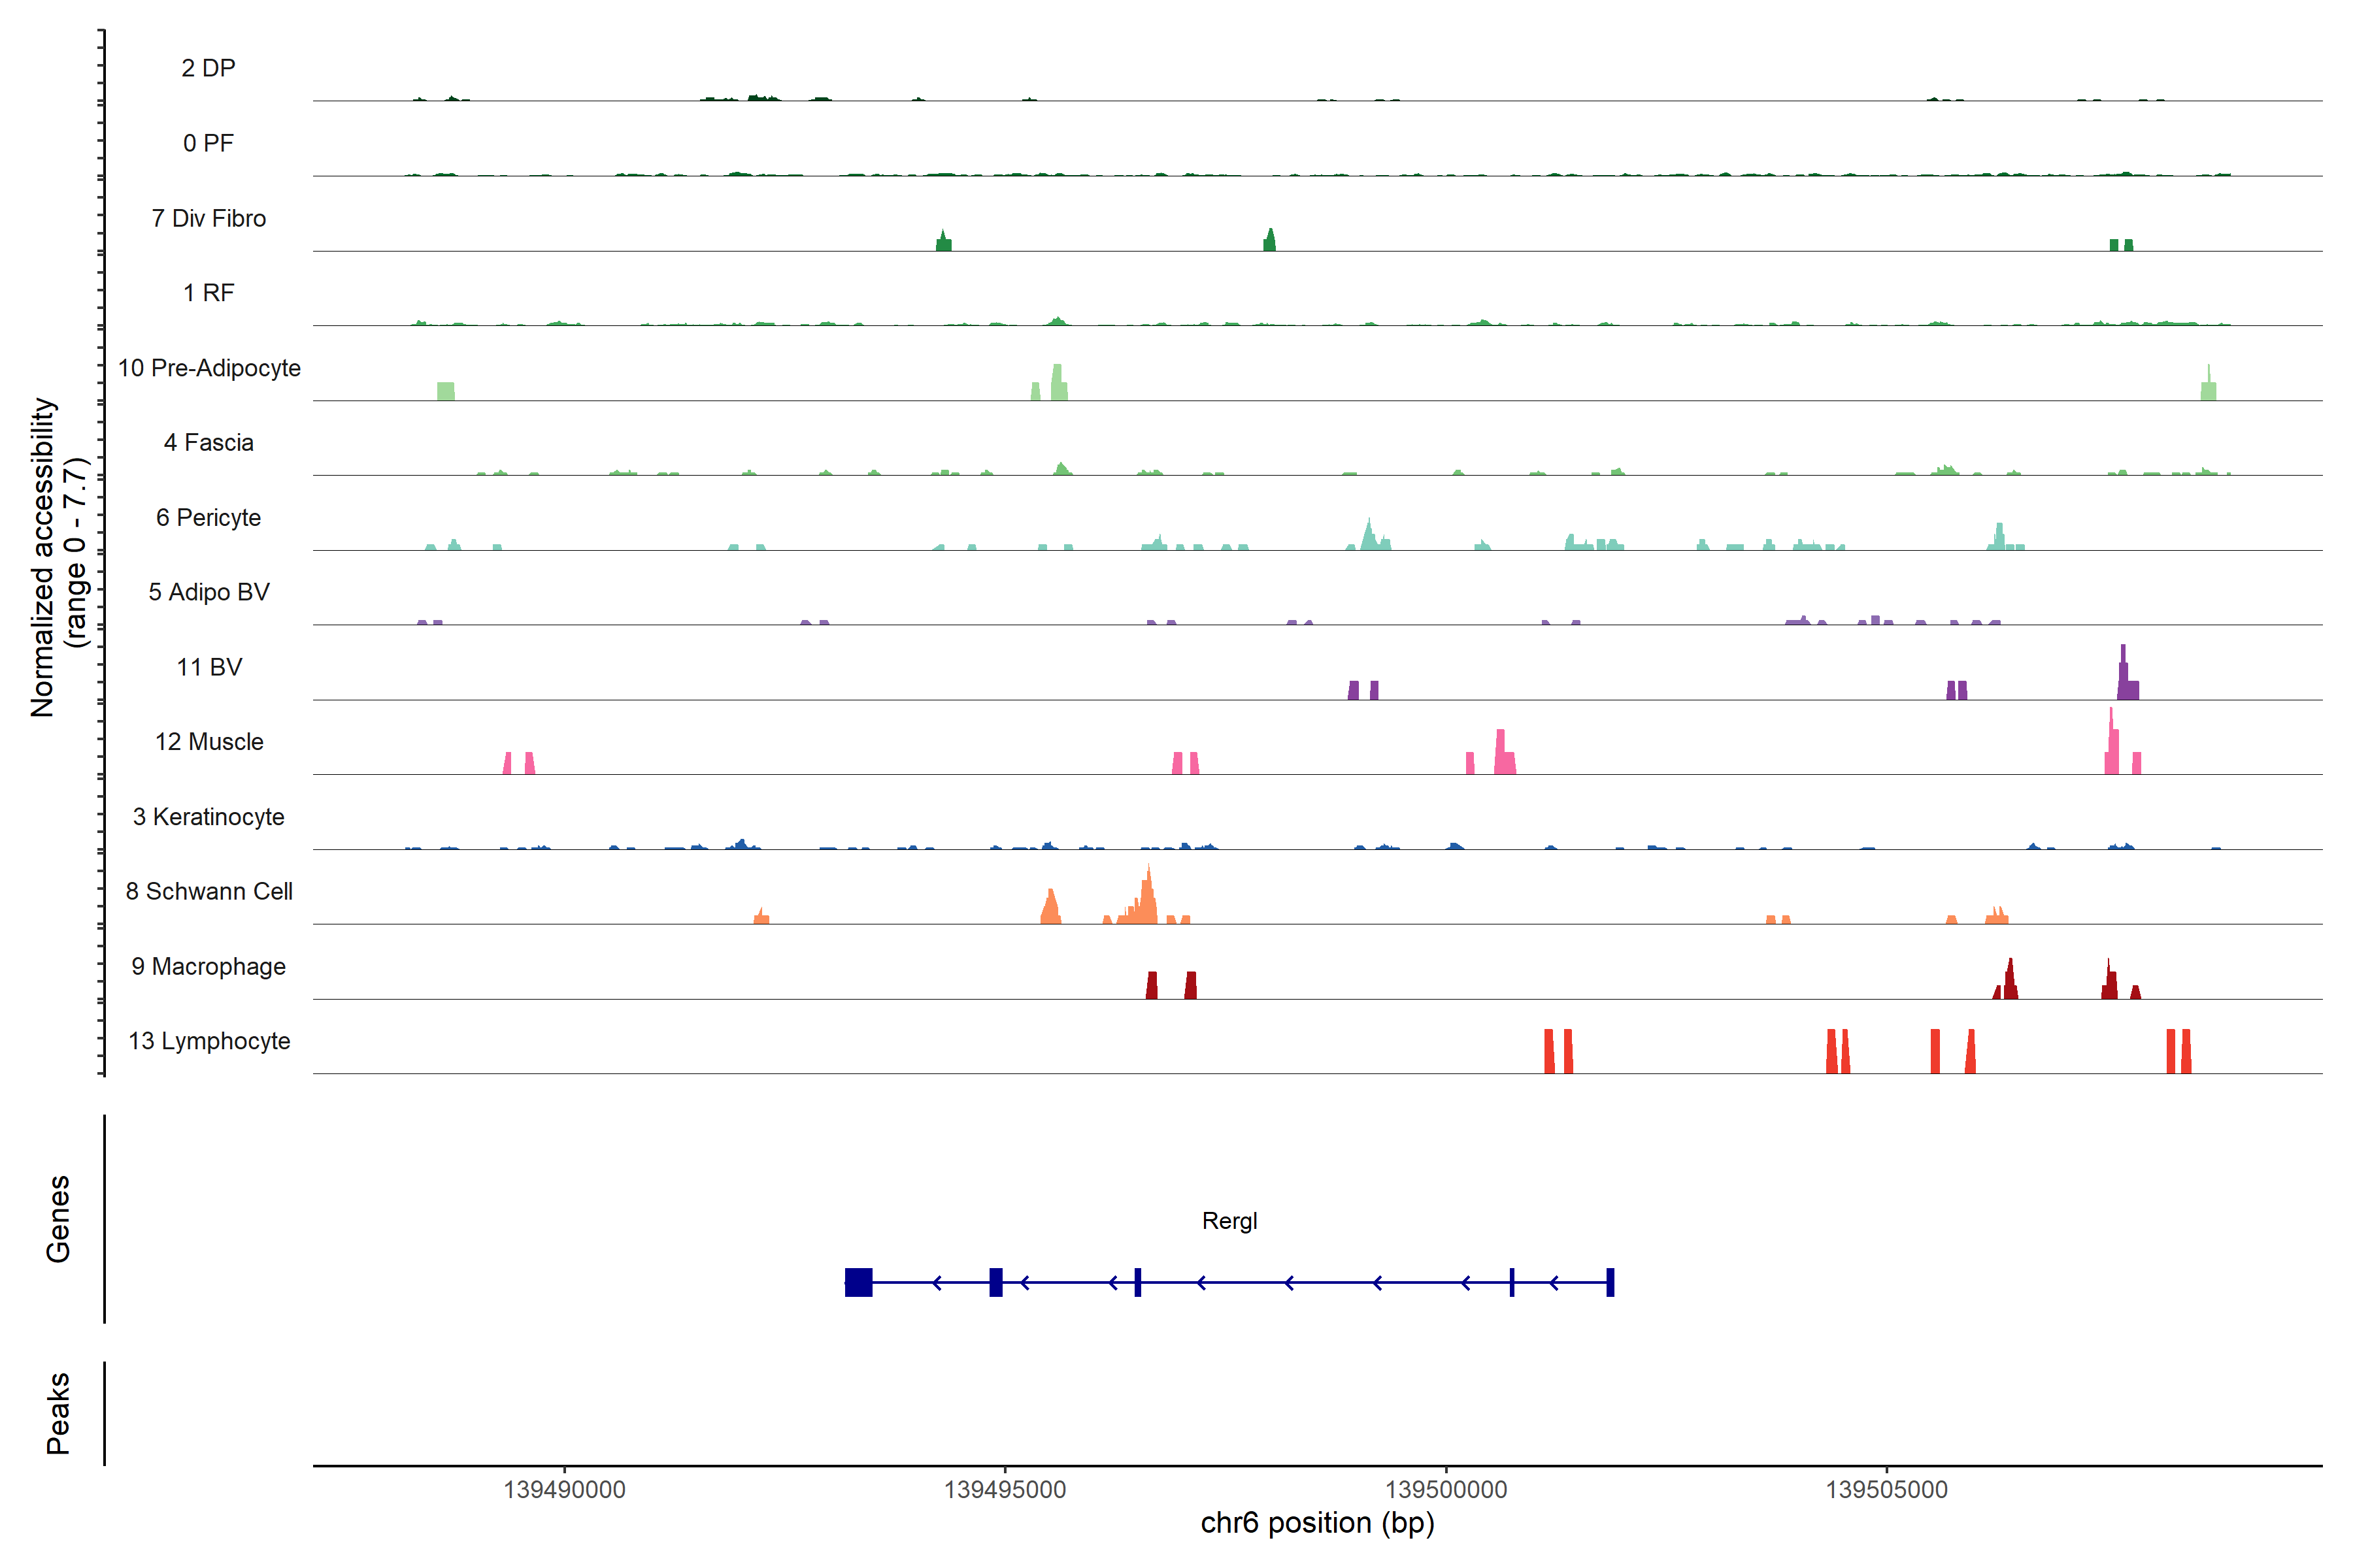The image size is (2353, 1568).
Task: Click the tallest purple 11 BV peak
Action: click(2123, 675)
